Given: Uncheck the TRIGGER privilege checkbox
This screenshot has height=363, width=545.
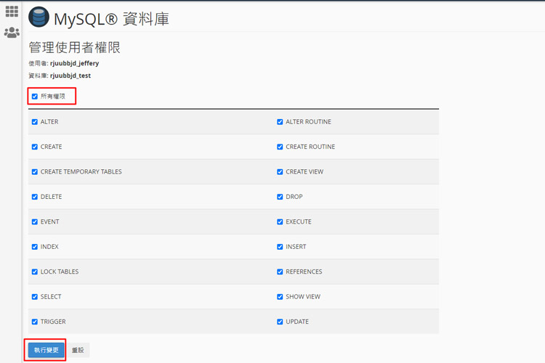Looking at the screenshot, I should point(35,322).
